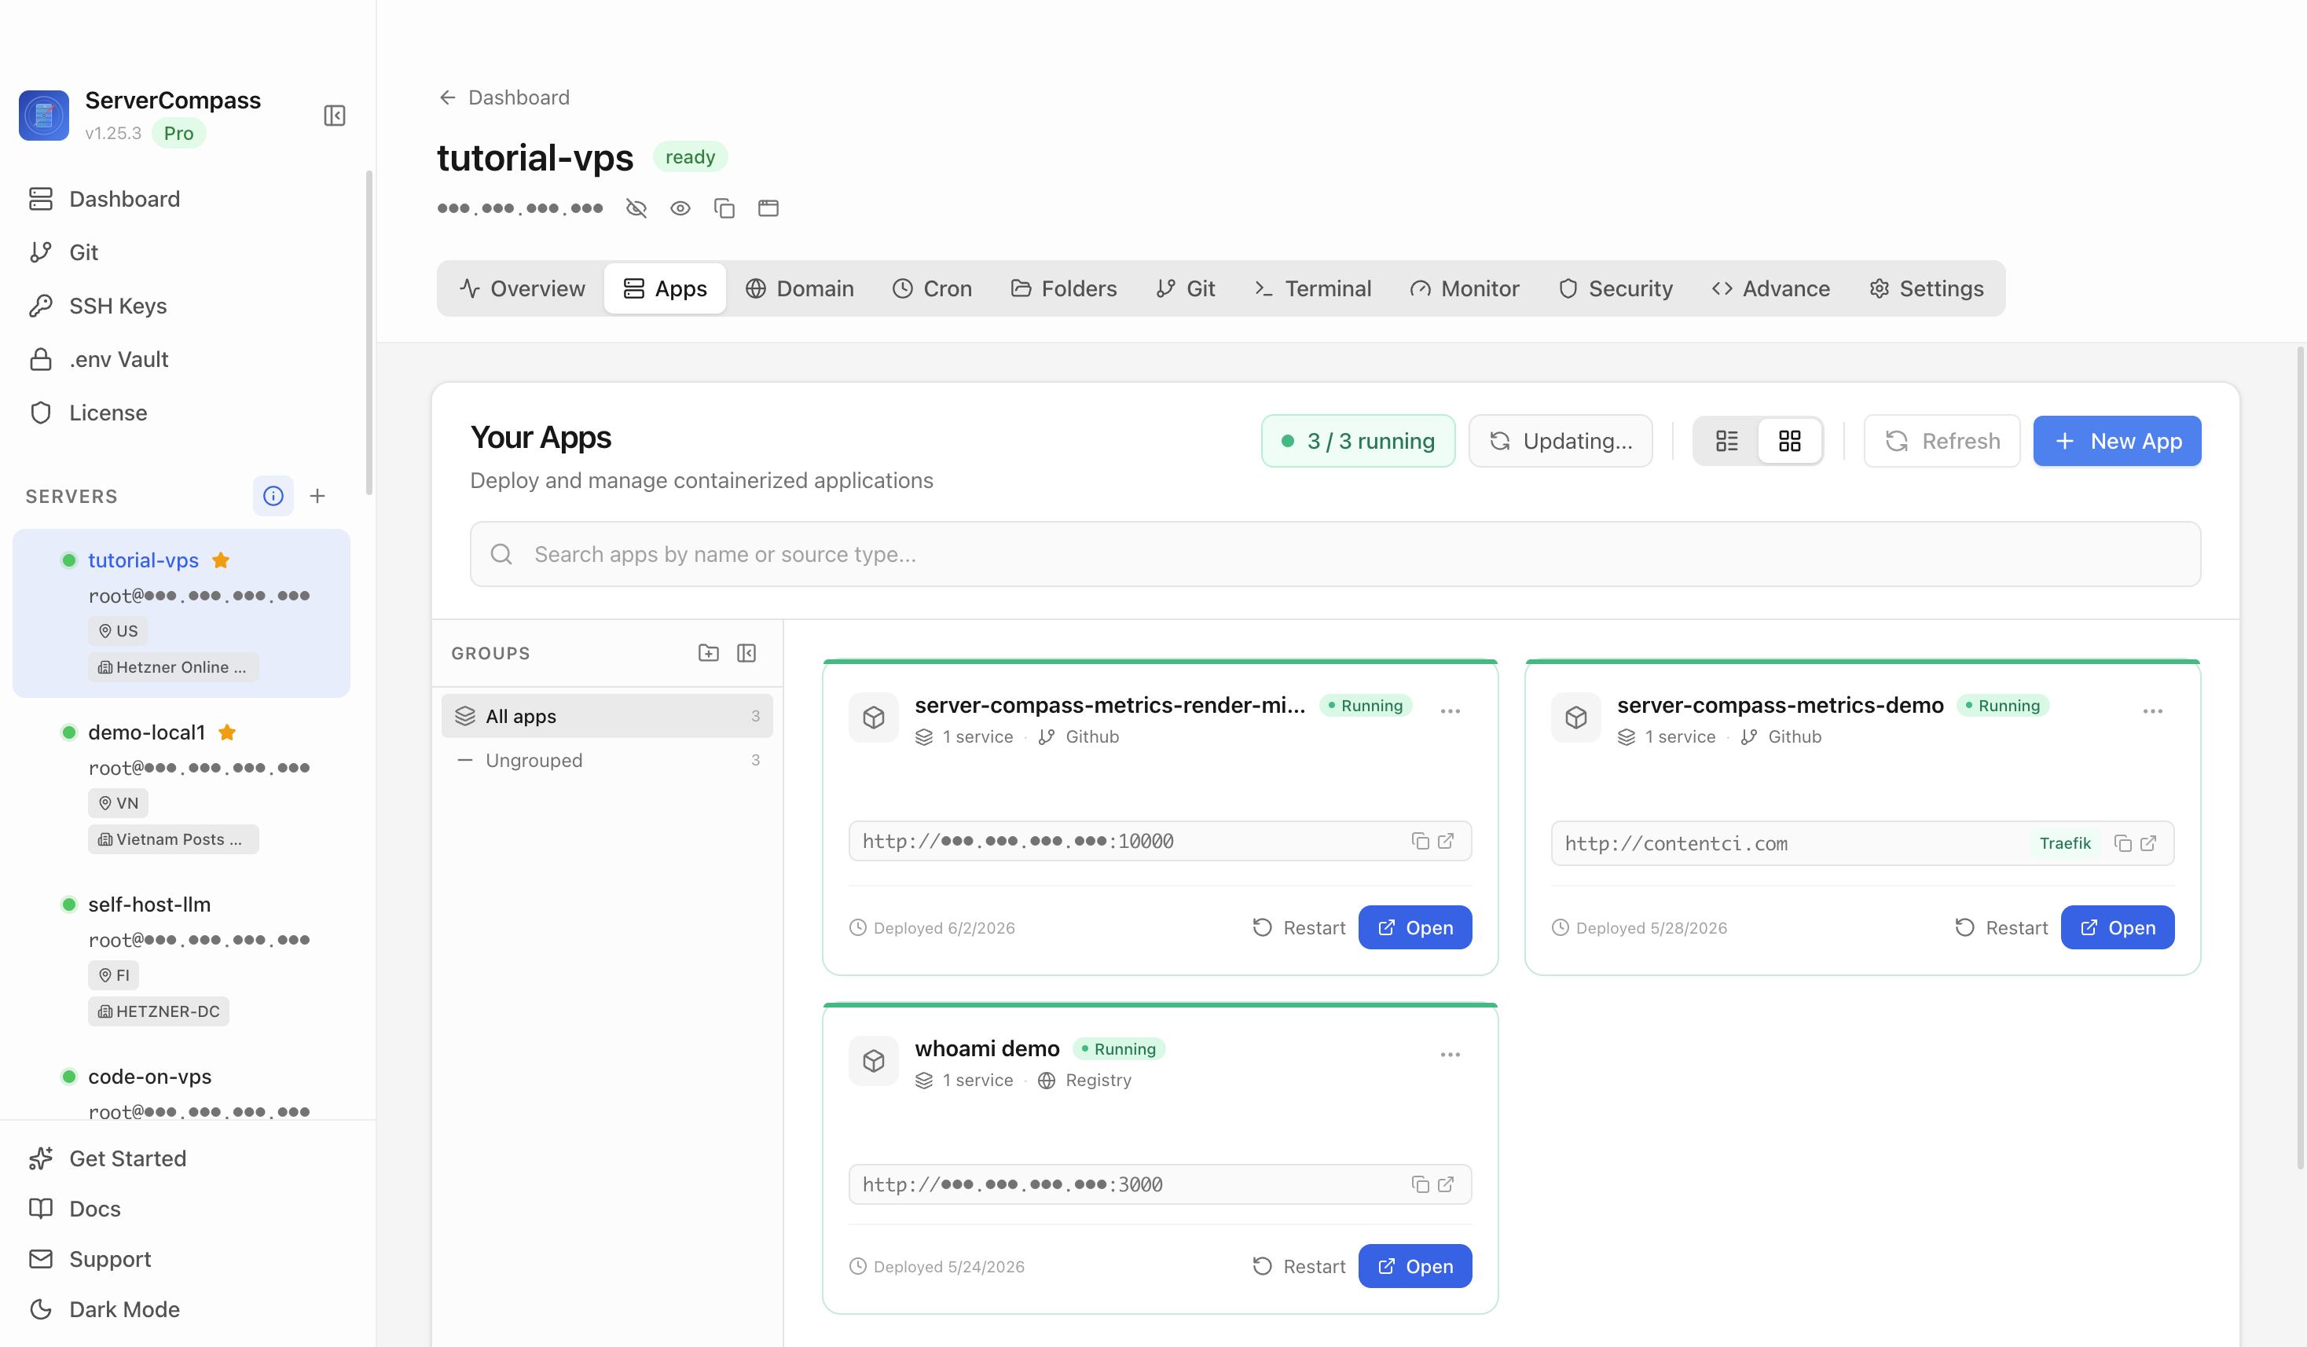
Task: Open port 10000 URL externally icon
Action: (x=1446, y=841)
